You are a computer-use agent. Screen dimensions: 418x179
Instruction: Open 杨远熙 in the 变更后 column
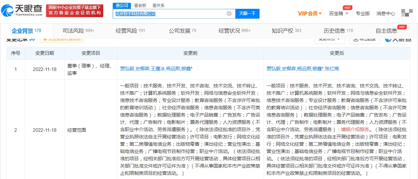tap(304, 69)
